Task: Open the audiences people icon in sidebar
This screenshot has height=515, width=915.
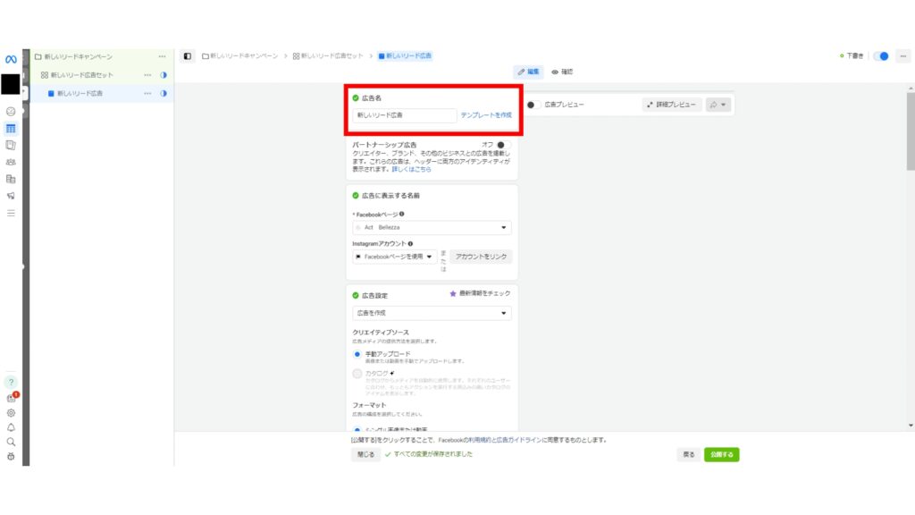Action: (11, 162)
